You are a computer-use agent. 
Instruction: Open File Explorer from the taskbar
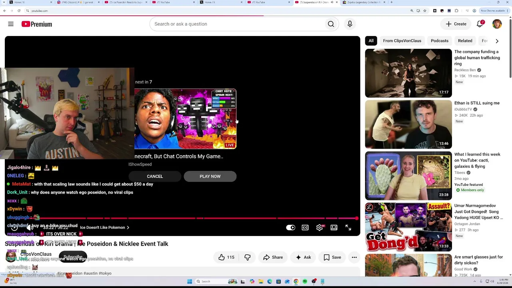(261, 281)
